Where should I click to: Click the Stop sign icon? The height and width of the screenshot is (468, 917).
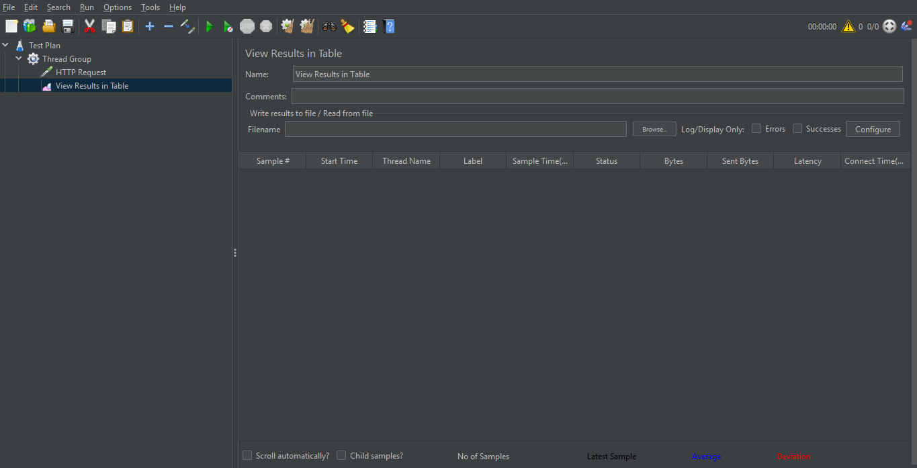(247, 26)
